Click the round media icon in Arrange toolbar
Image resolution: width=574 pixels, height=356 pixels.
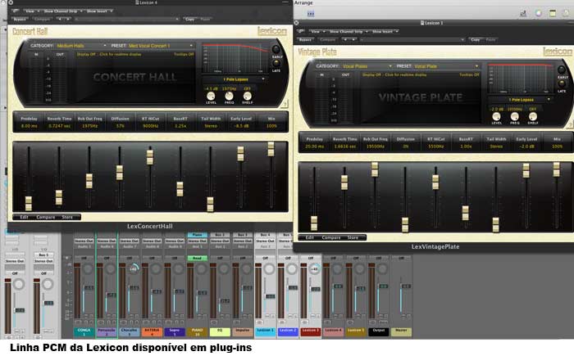pyautogui.click(x=538, y=14)
